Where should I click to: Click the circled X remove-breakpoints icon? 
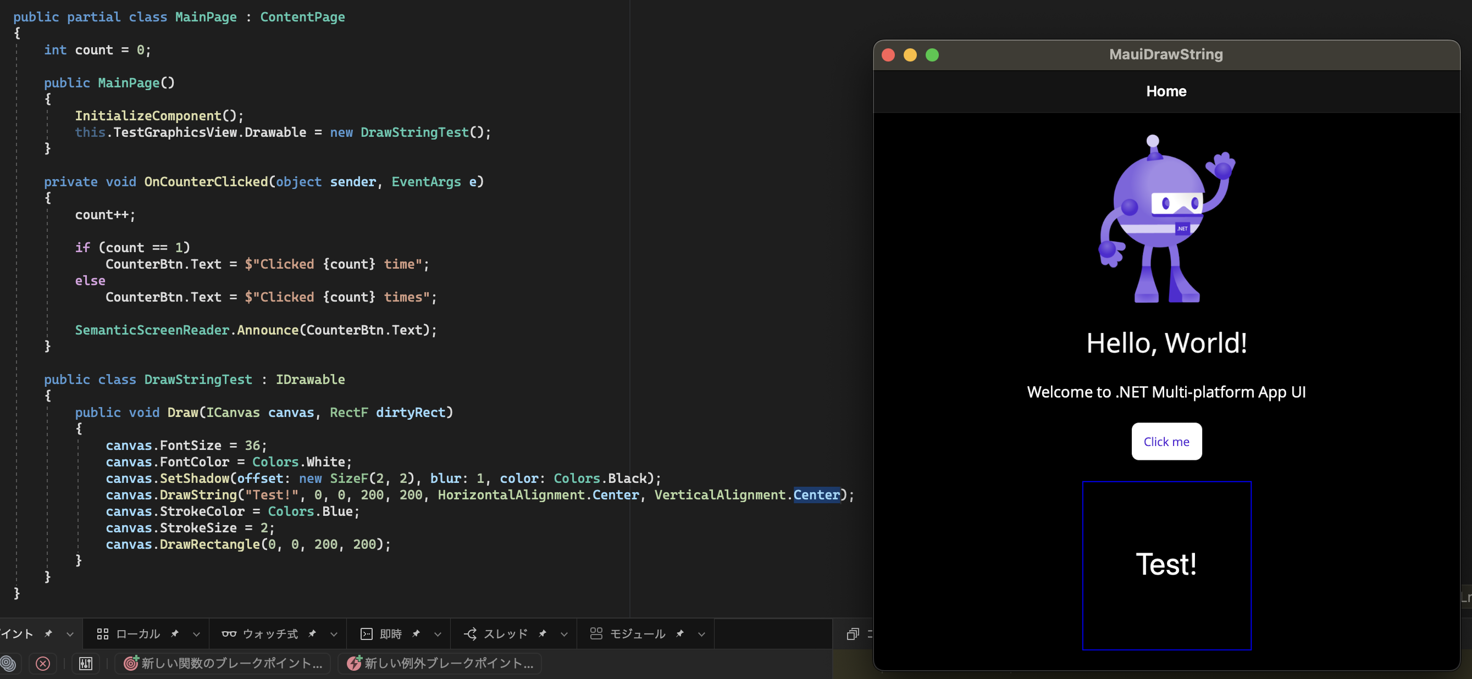[43, 663]
